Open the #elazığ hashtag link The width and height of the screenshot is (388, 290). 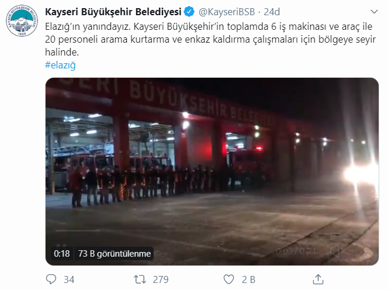coord(60,65)
